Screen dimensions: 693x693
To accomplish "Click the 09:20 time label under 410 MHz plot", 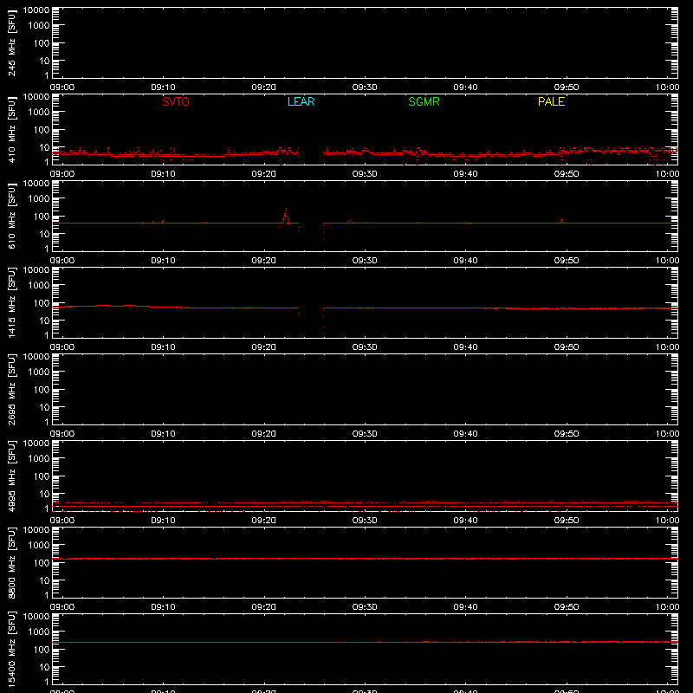I will click(x=264, y=174).
